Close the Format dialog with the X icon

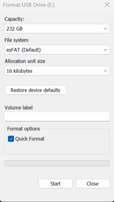click(x=107, y=5)
